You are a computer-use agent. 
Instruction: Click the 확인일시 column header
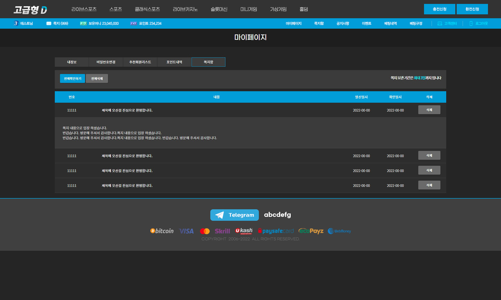pyautogui.click(x=395, y=97)
